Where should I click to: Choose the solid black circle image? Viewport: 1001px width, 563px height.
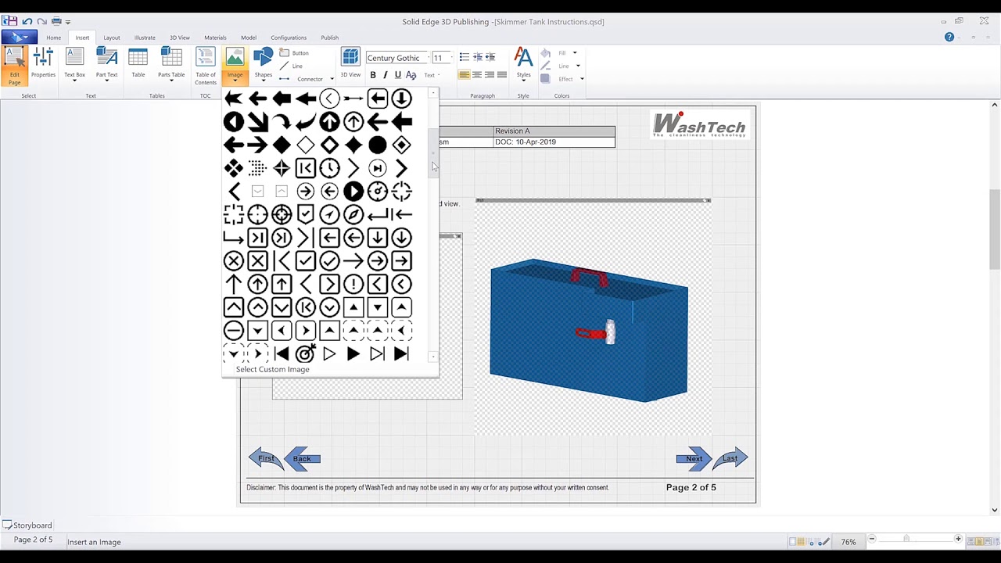[x=378, y=145]
